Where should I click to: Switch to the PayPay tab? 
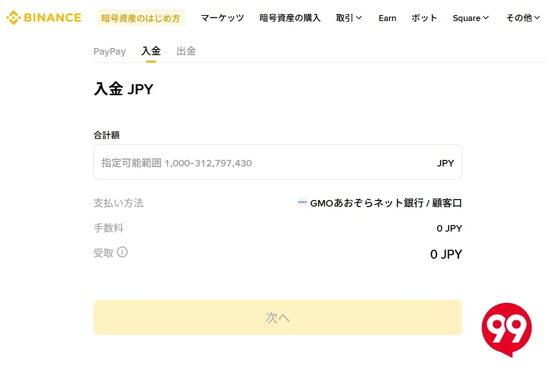pyautogui.click(x=109, y=51)
